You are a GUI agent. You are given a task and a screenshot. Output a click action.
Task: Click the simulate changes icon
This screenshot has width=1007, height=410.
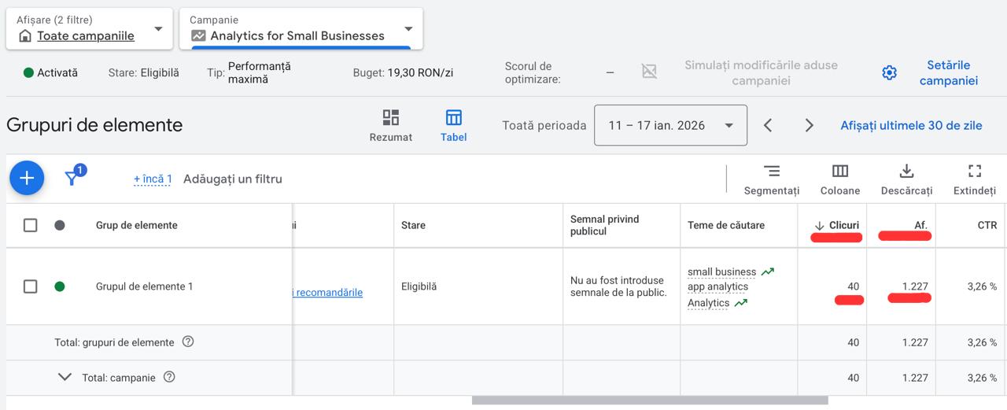point(649,72)
